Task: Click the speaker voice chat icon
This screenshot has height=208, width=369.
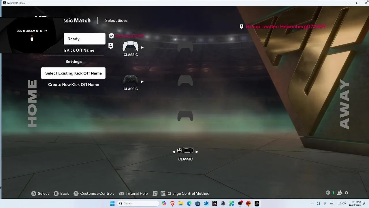Action: pyautogui.click(x=328, y=193)
